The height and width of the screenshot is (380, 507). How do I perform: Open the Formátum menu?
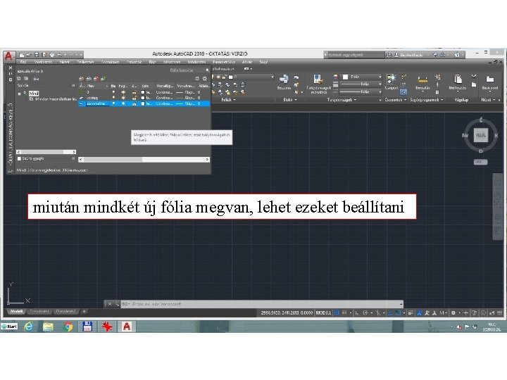tap(110, 62)
